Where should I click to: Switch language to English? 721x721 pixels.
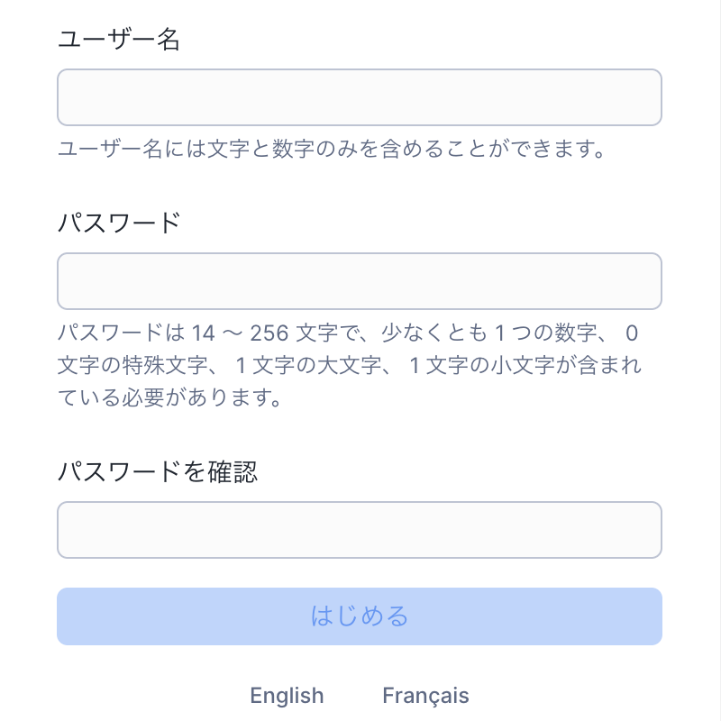[x=287, y=696]
